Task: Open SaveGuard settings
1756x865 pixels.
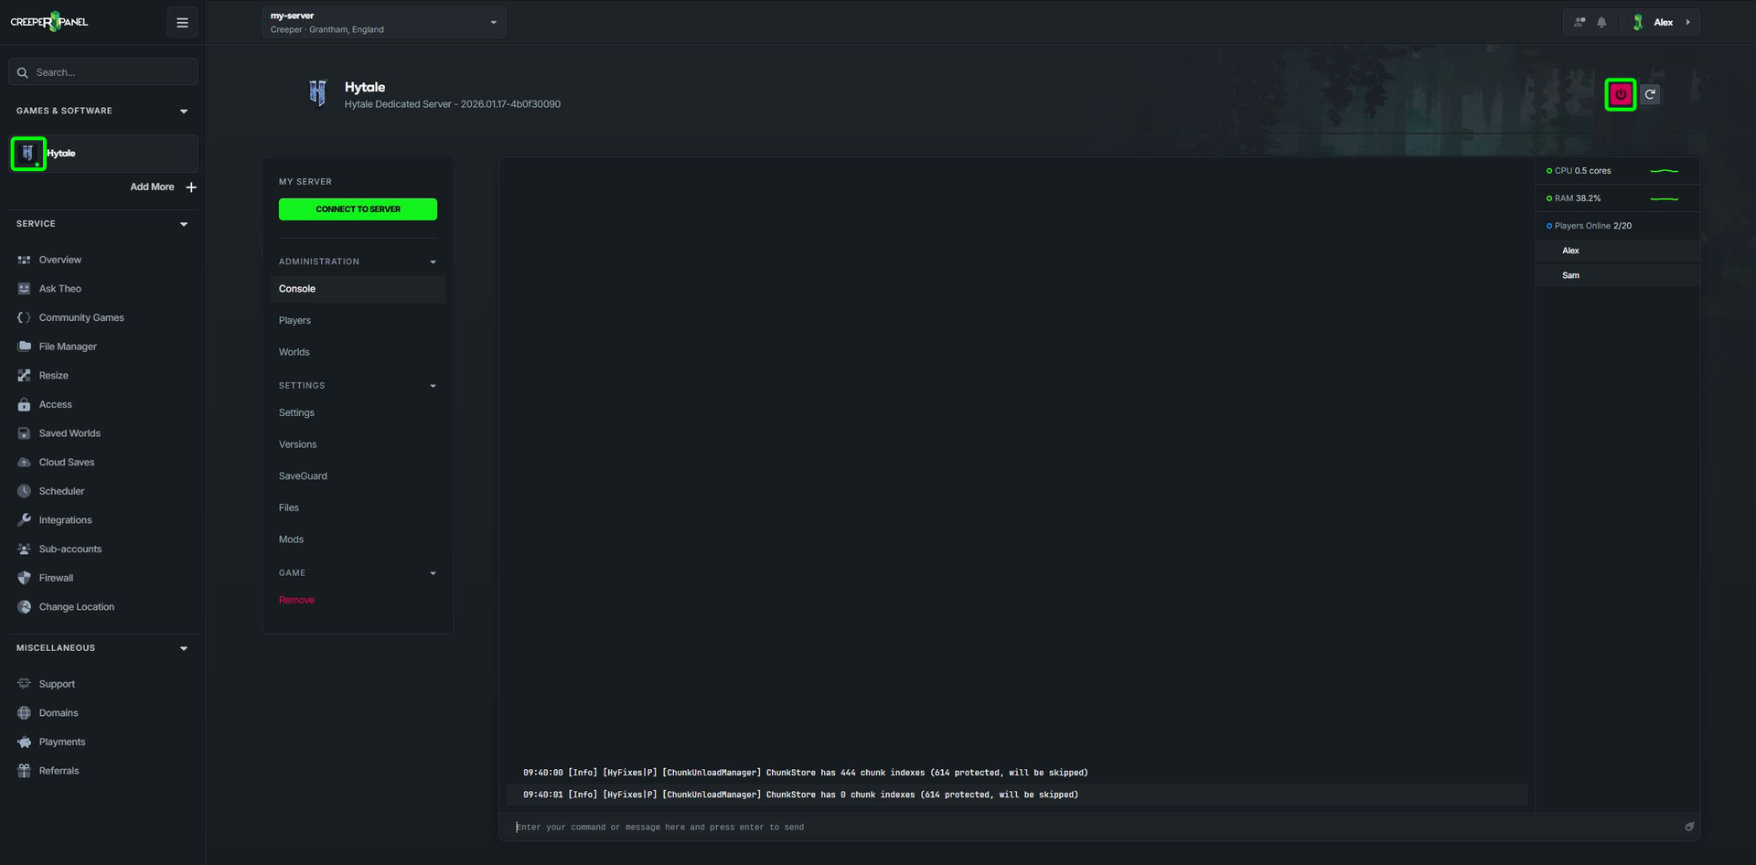Action: 303,476
